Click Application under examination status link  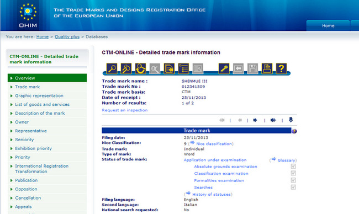[x=215, y=160]
